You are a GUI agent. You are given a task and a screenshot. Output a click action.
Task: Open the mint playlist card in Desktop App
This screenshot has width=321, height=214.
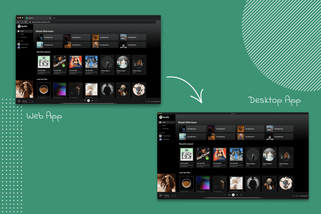tap(236, 158)
